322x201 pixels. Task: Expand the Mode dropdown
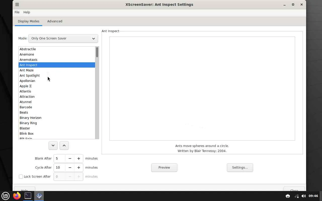coord(63,38)
